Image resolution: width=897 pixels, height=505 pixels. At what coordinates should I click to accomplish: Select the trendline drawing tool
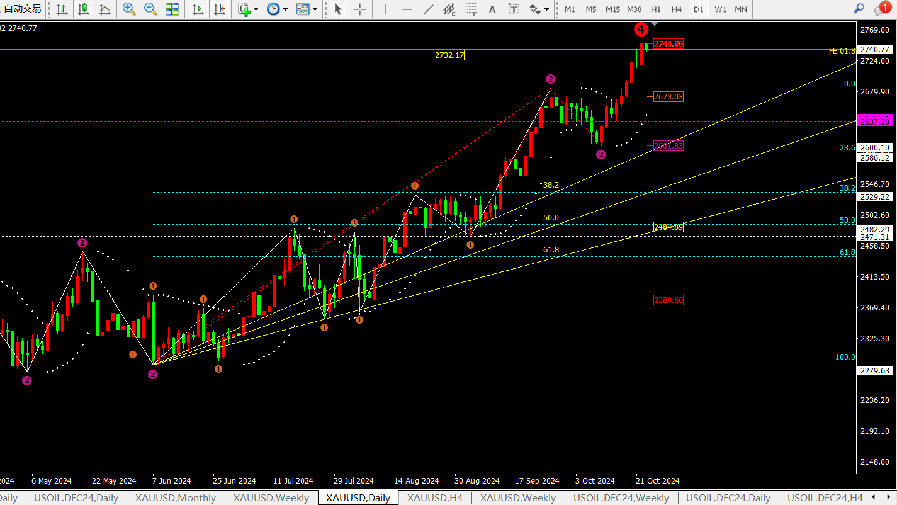428,9
